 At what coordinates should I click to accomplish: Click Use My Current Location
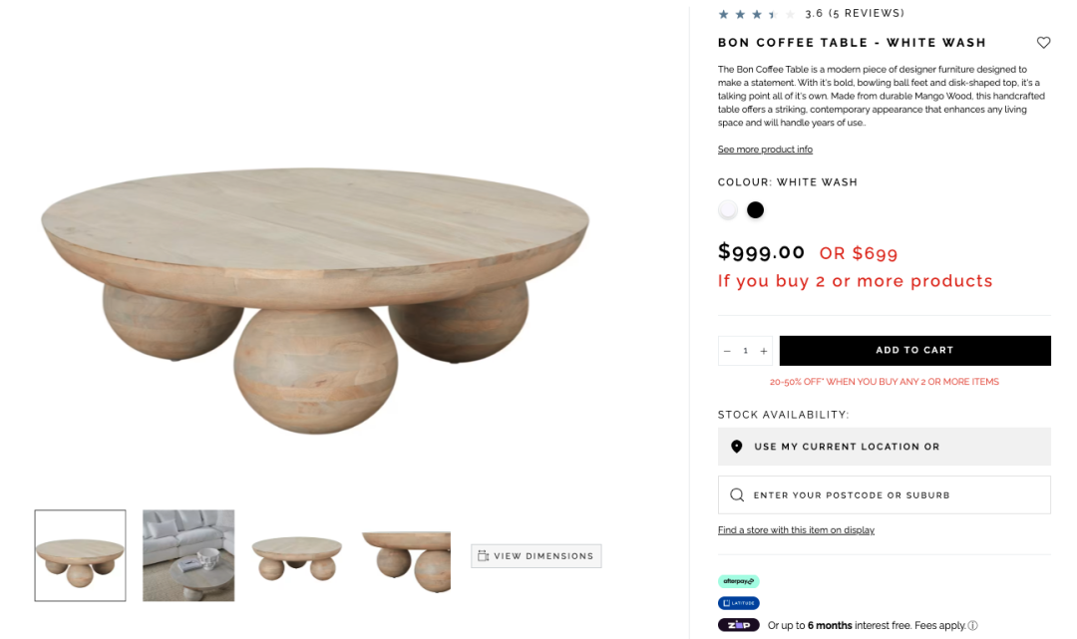[x=884, y=447]
